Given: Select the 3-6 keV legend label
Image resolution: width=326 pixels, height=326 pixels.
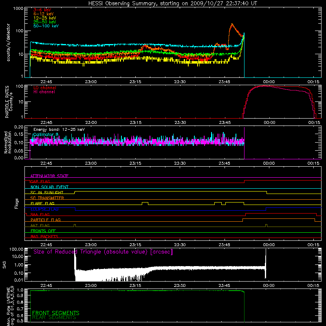Looking at the screenshot, I should (x=42, y=10).
